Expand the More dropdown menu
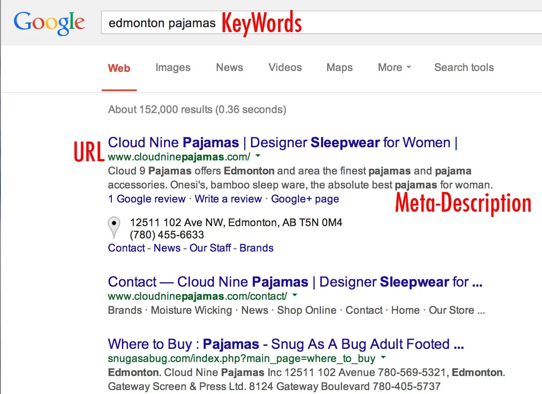 [395, 67]
